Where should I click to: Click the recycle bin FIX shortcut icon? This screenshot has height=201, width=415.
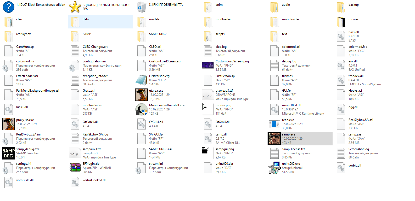click(142, 7)
